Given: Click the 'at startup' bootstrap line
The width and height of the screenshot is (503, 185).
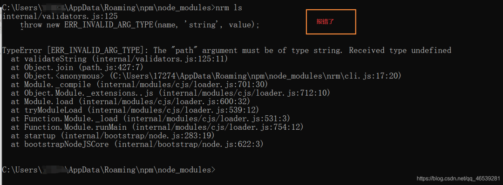Looking at the screenshot, I should tap(113, 136).
